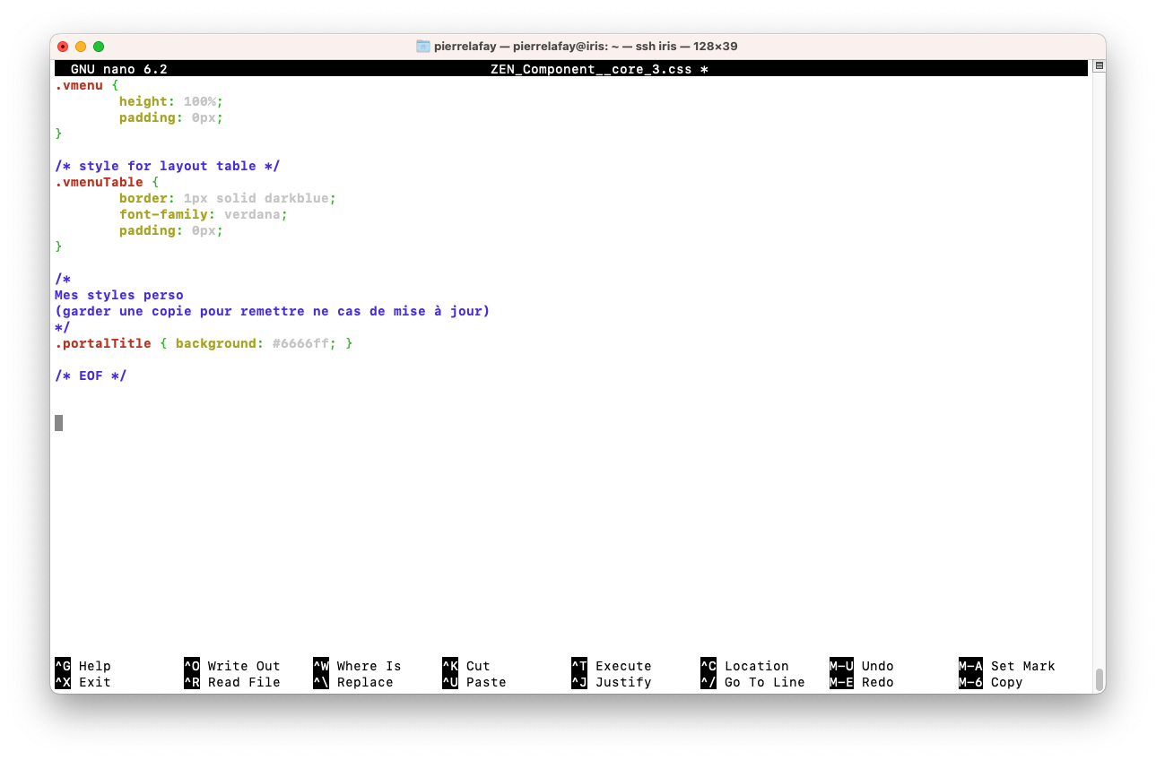This screenshot has width=1156, height=760.
Task: Click the ^K Cut shortcut
Action: [x=466, y=666]
